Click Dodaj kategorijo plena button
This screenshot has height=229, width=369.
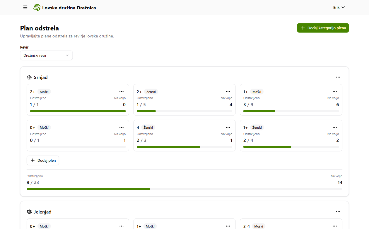coord(323,28)
